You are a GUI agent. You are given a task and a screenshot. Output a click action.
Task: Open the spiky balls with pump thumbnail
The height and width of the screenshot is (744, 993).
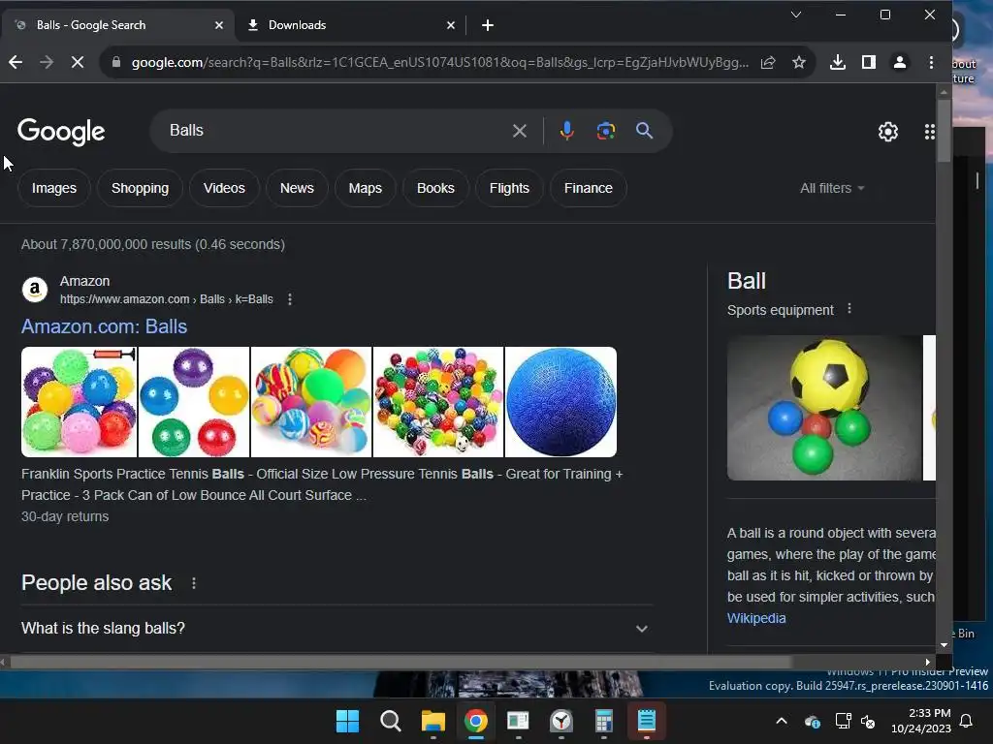click(x=80, y=402)
